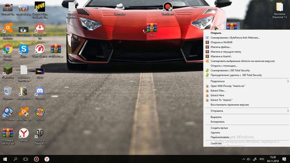Viewport: 290px width, 163px height.
Task: Launch Skype from the desktop
Action: coord(24,49)
